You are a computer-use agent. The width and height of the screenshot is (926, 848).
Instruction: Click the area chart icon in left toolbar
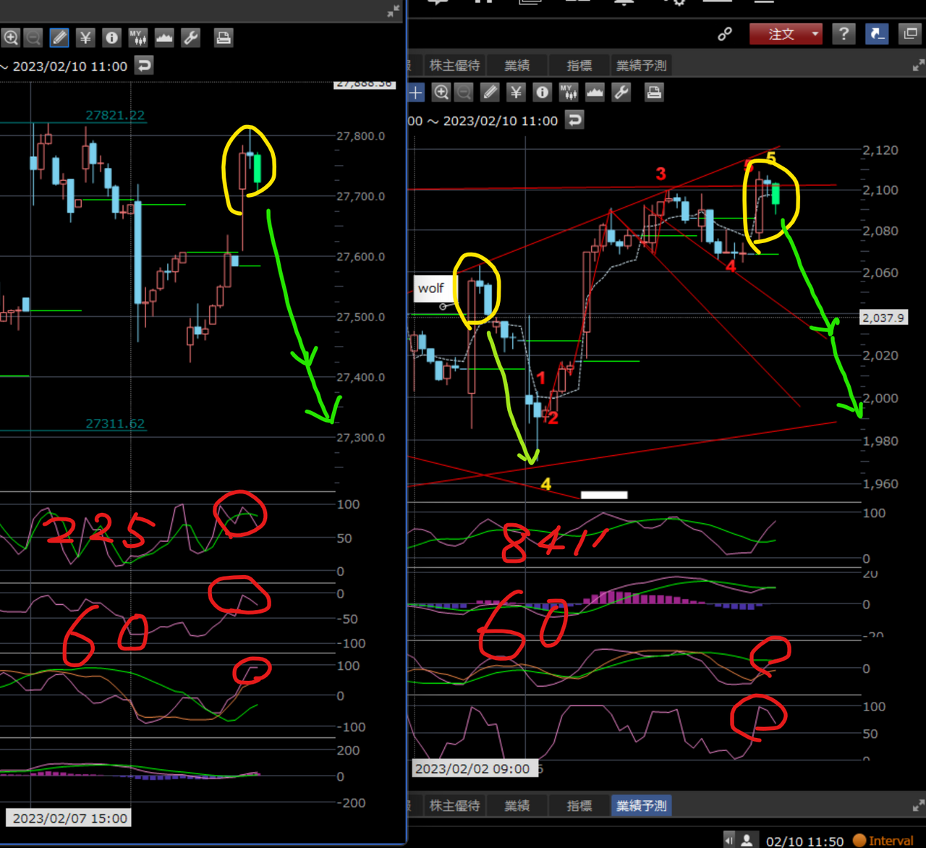coord(164,38)
